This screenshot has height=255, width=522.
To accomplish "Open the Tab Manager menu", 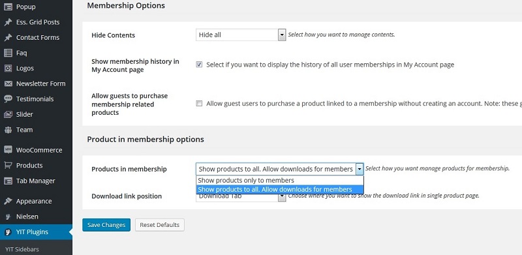I will [36, 181].
